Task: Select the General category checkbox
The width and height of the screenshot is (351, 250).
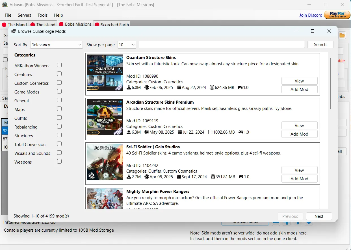Action: [59, 100]
